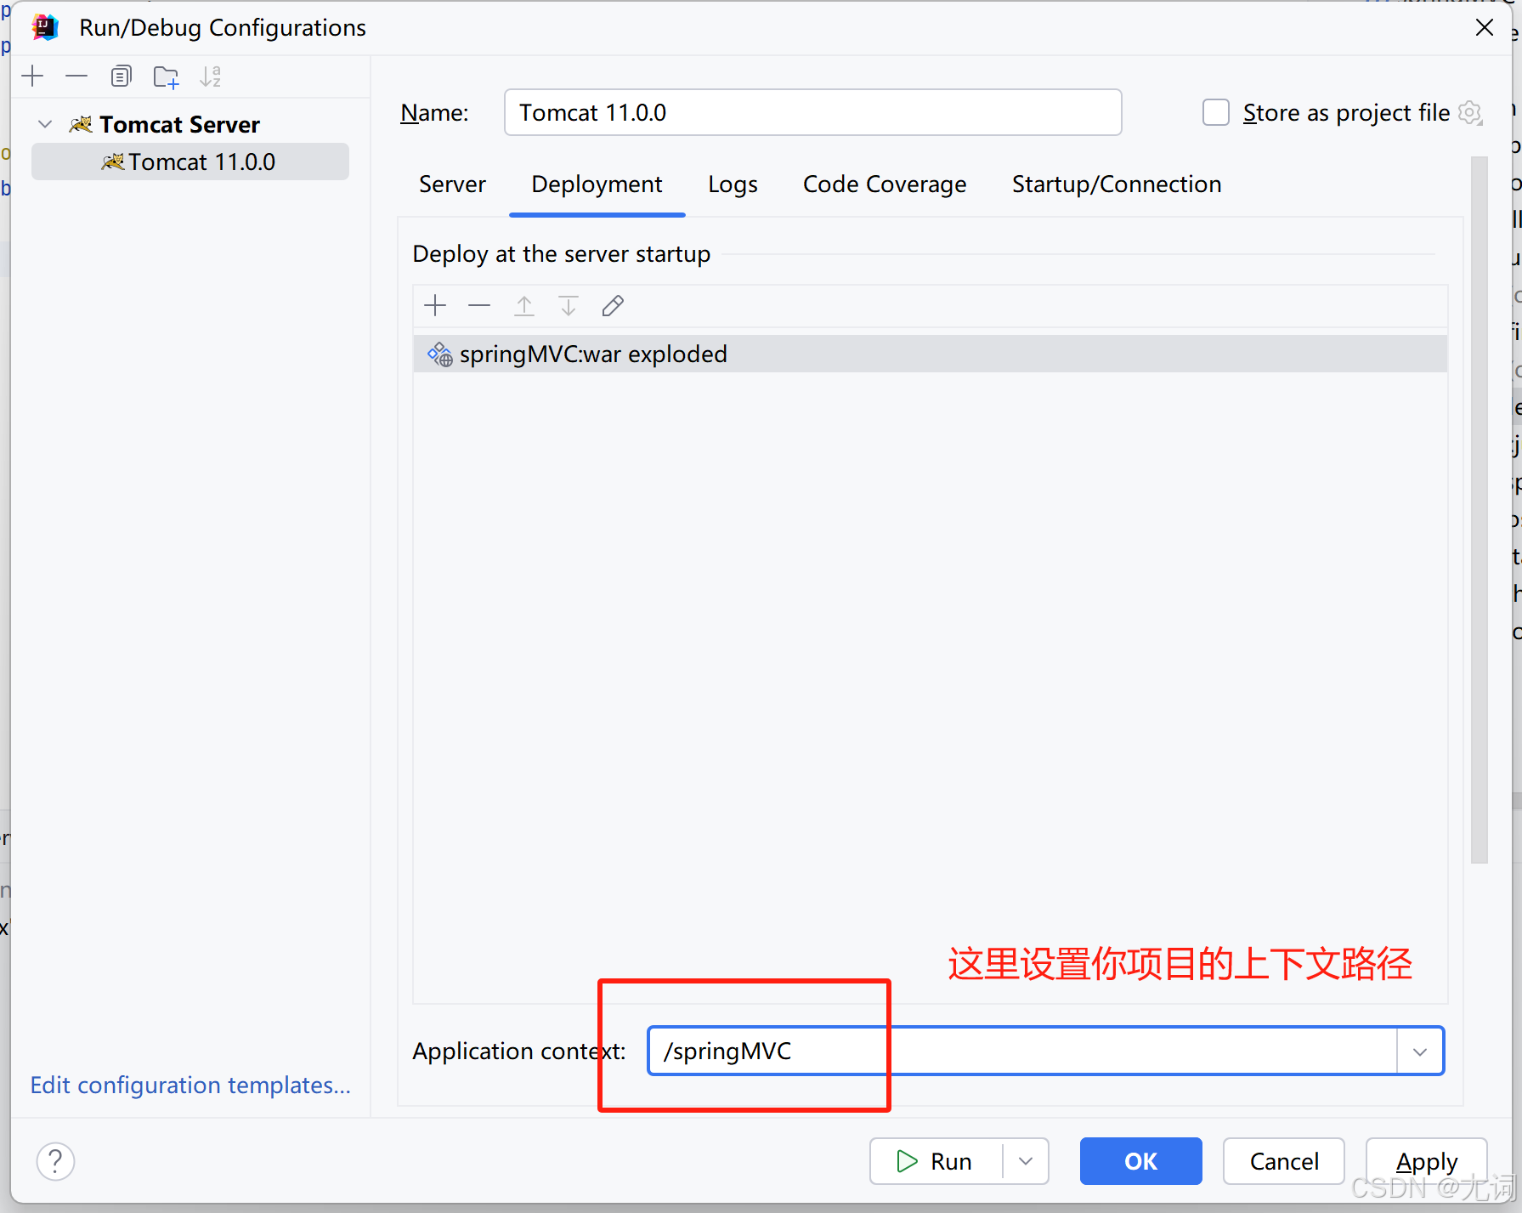Open Application context dropdown arrow

coord(1420,1051)
